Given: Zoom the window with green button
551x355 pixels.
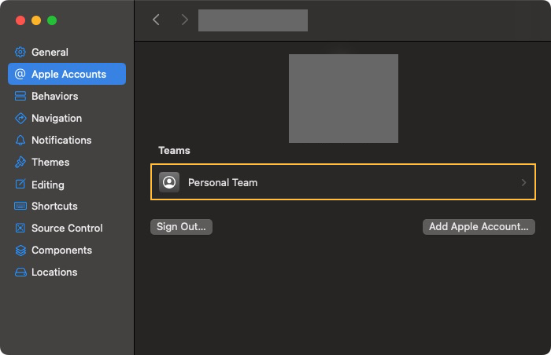Looking at the screenshot, I should point(52,20).
